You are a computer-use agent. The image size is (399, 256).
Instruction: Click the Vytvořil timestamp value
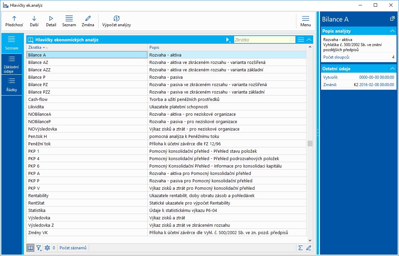click(x=376, y=77)
